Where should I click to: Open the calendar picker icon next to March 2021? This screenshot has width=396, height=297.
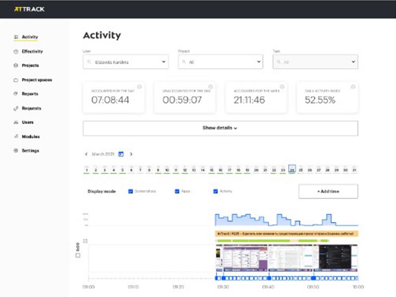(x=122, y=154)
